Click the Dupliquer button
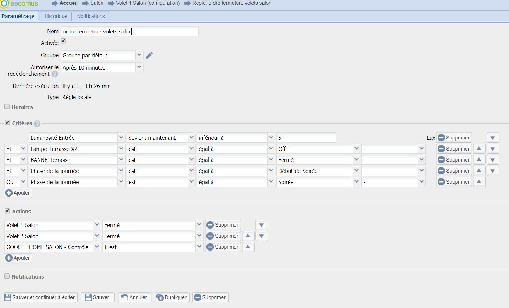Screen dimensions: 509x308 (x=172, y=297)
